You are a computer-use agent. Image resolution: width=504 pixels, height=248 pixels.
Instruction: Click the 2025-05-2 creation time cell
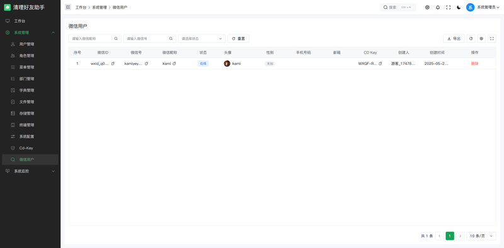436,64
